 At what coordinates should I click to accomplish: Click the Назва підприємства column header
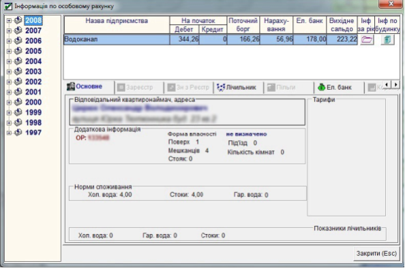click(x=117, y=24)
